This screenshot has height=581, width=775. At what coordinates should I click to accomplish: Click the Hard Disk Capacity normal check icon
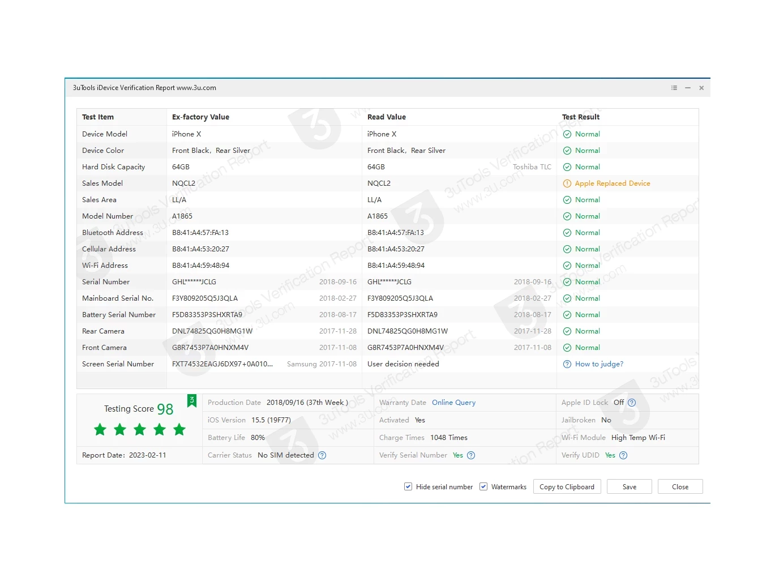tap(567, 167)
